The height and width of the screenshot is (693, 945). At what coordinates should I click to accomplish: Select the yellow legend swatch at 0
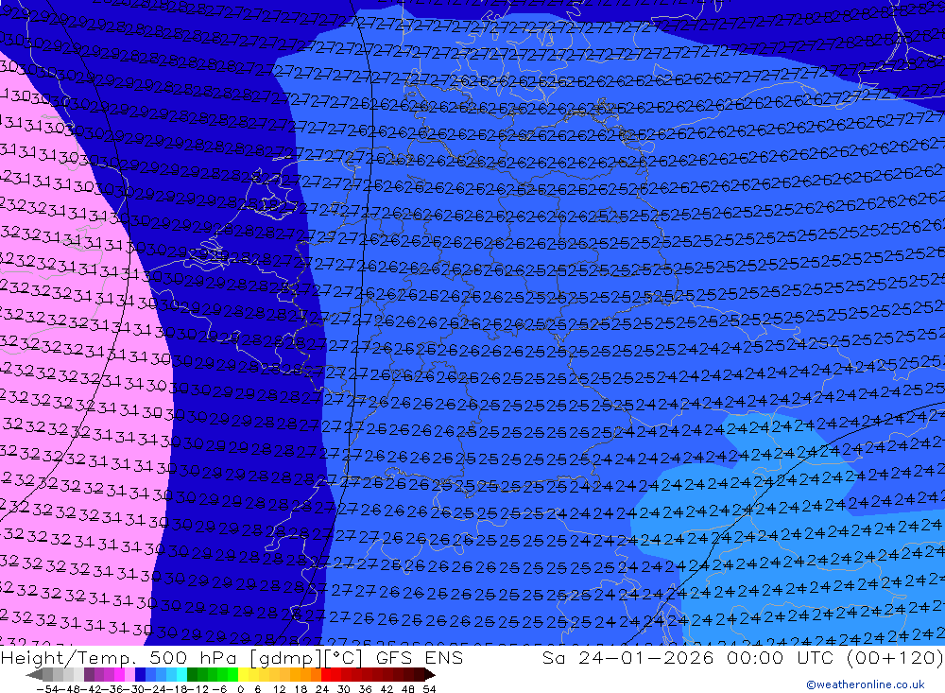click(243, 674)
